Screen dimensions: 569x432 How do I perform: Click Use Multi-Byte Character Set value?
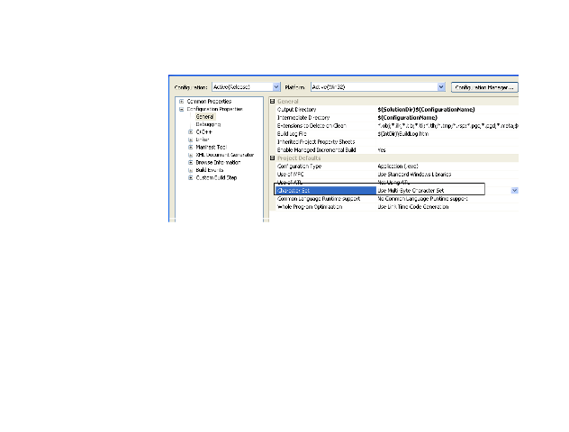pos(411,191)
